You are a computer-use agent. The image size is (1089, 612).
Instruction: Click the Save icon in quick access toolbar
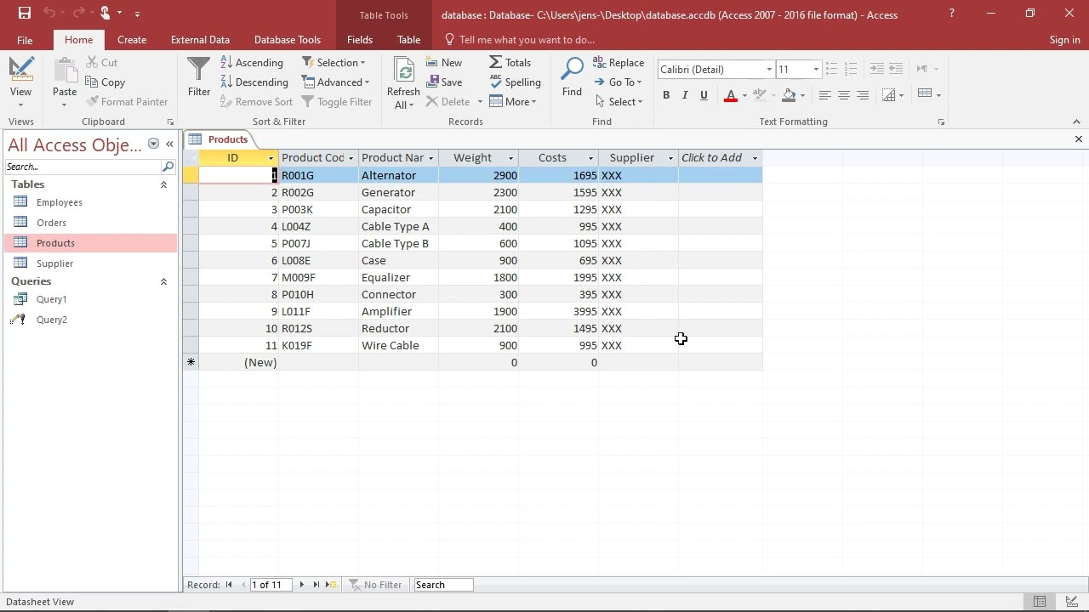pyautogui.click(x=24, y=13)
